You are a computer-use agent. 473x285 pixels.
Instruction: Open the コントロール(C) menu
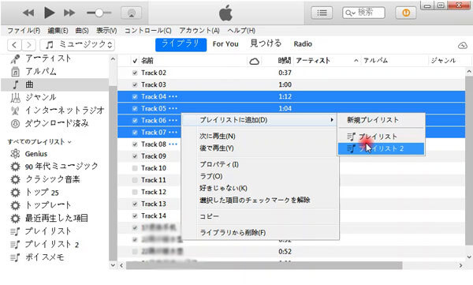tap(148, 31)
